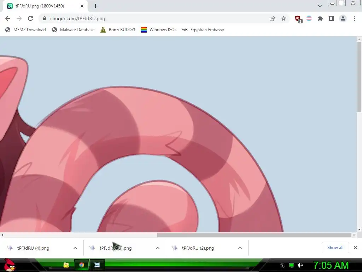This screenshot has height=272, width=362.
Task: Reload the imgur image page
Action: coord(30,18)
